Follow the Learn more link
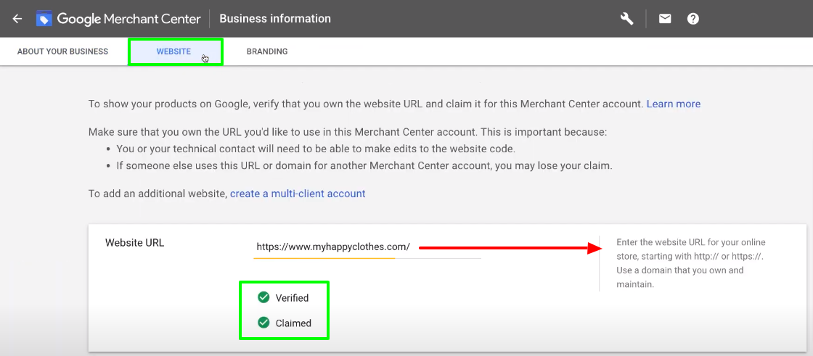The height and width of the screenshot is (356, 813). click(x=673, y=104)
